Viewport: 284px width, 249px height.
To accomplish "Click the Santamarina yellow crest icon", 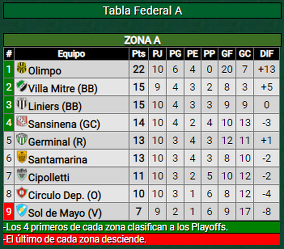I will 22,157.
